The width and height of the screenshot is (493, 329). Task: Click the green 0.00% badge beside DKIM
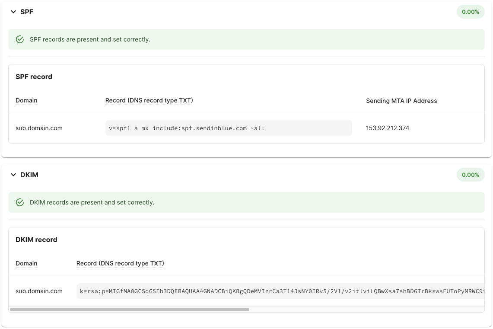470,175
